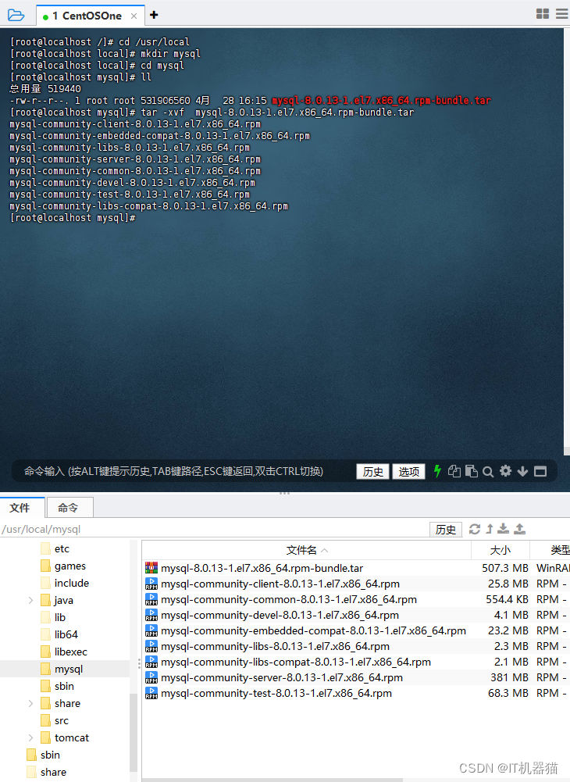Click the /usr/local/mysql path field
Viewport: 570px width, 782px height.
point(215,529)
